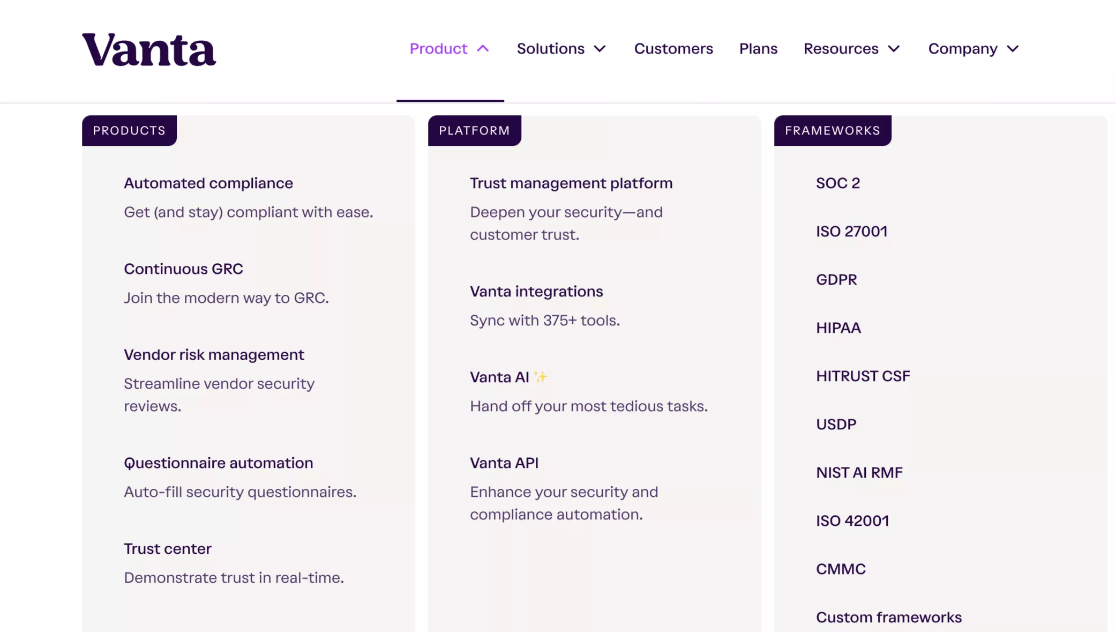Select the ISO 27001 framework
The image size is (1116, 632).
coord(852,232)
